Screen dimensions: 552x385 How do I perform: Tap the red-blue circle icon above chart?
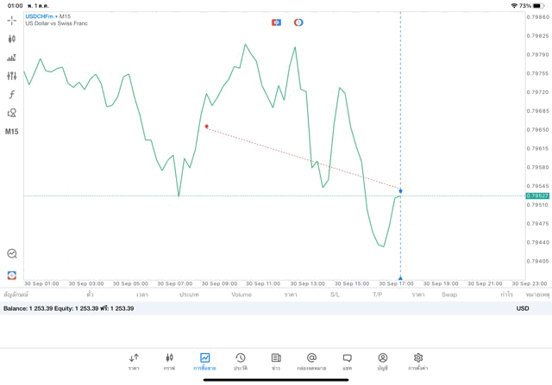(x=298, y=22)
